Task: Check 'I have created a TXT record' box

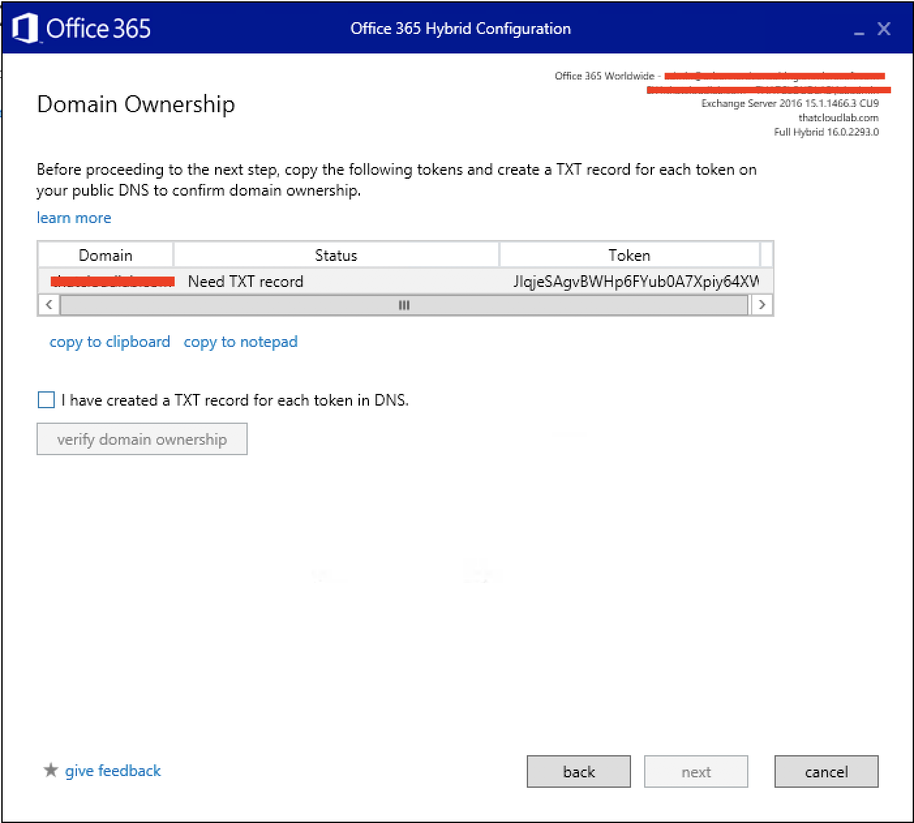Action: (46, 400)
